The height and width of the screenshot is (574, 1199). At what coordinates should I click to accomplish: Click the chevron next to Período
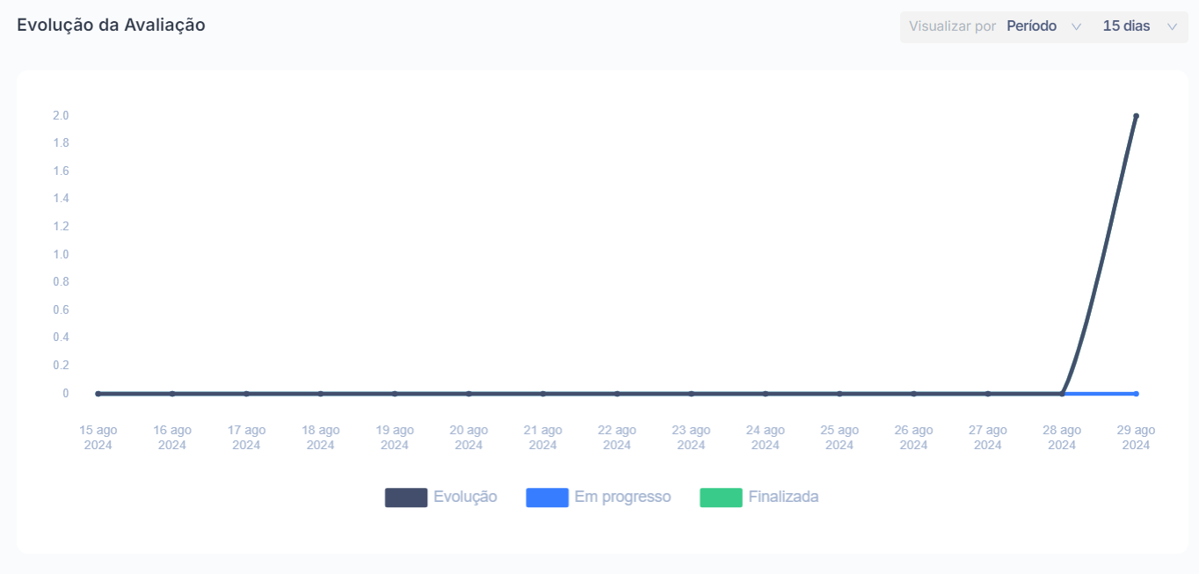click(1076, 27)
